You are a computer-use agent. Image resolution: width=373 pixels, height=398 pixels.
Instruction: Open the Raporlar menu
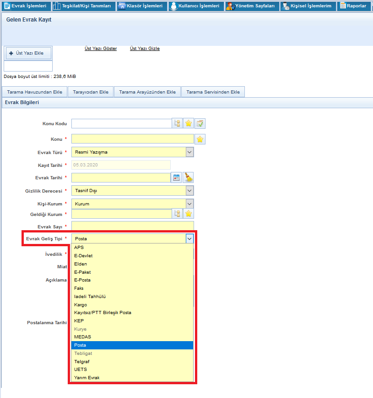point(354,6)
